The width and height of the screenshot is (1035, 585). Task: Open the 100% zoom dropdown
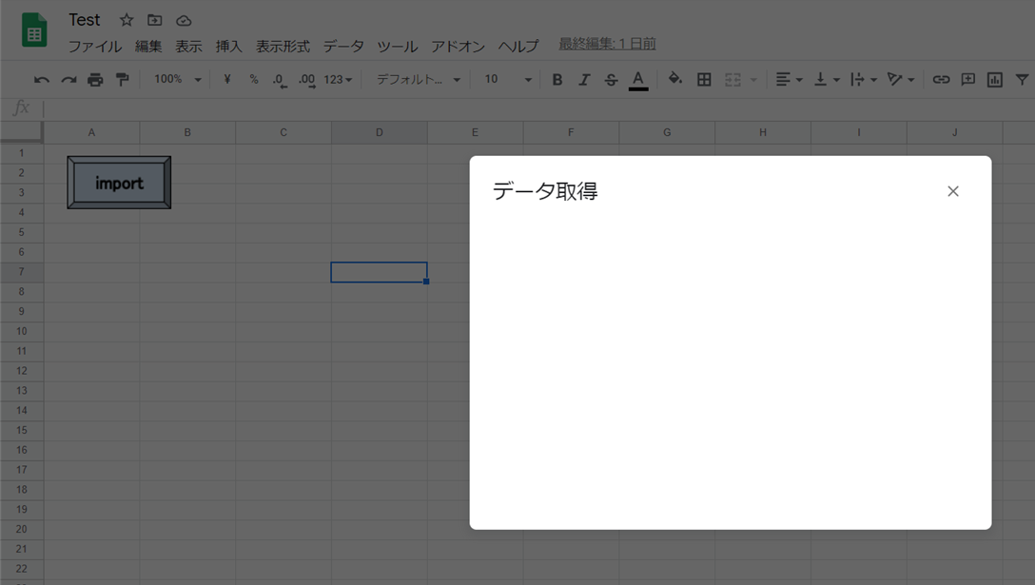(177, 79)
